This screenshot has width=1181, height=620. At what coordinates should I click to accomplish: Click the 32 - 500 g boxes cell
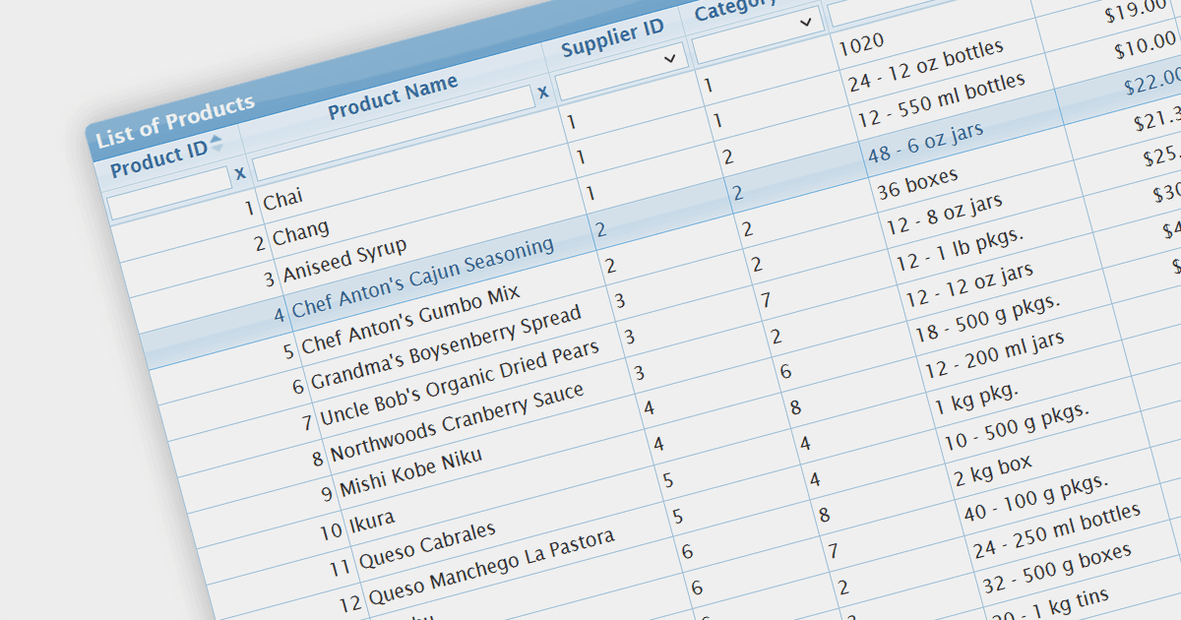[x=1057, y=569]
